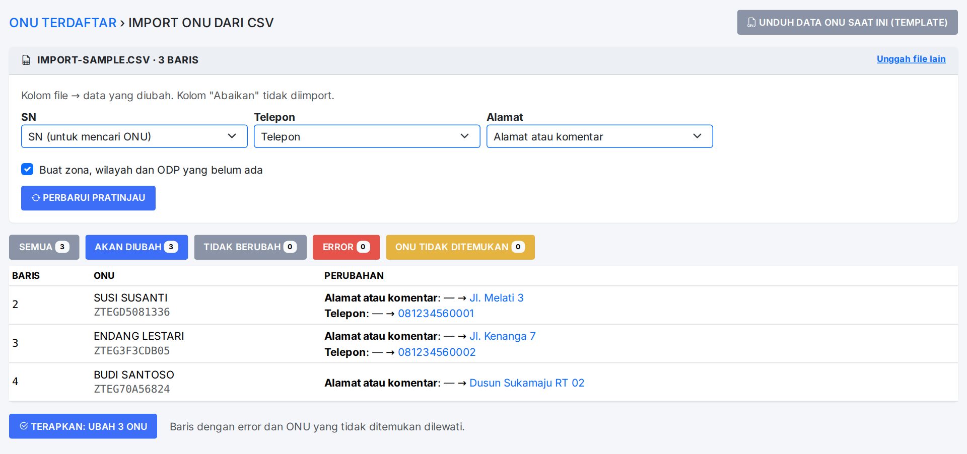The image size is (967, 454).
Task: Click the badge on ONU Tidak Ditemukan
Action: 518,247
